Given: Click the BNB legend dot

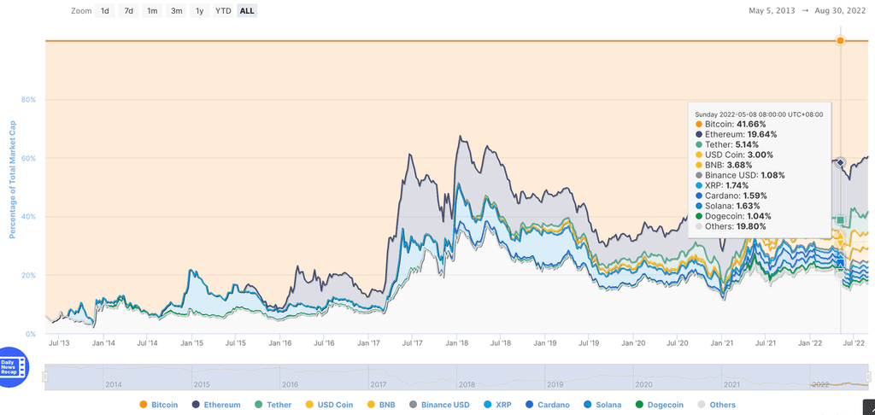Looking at the screenshot, I should coord(380,405).
